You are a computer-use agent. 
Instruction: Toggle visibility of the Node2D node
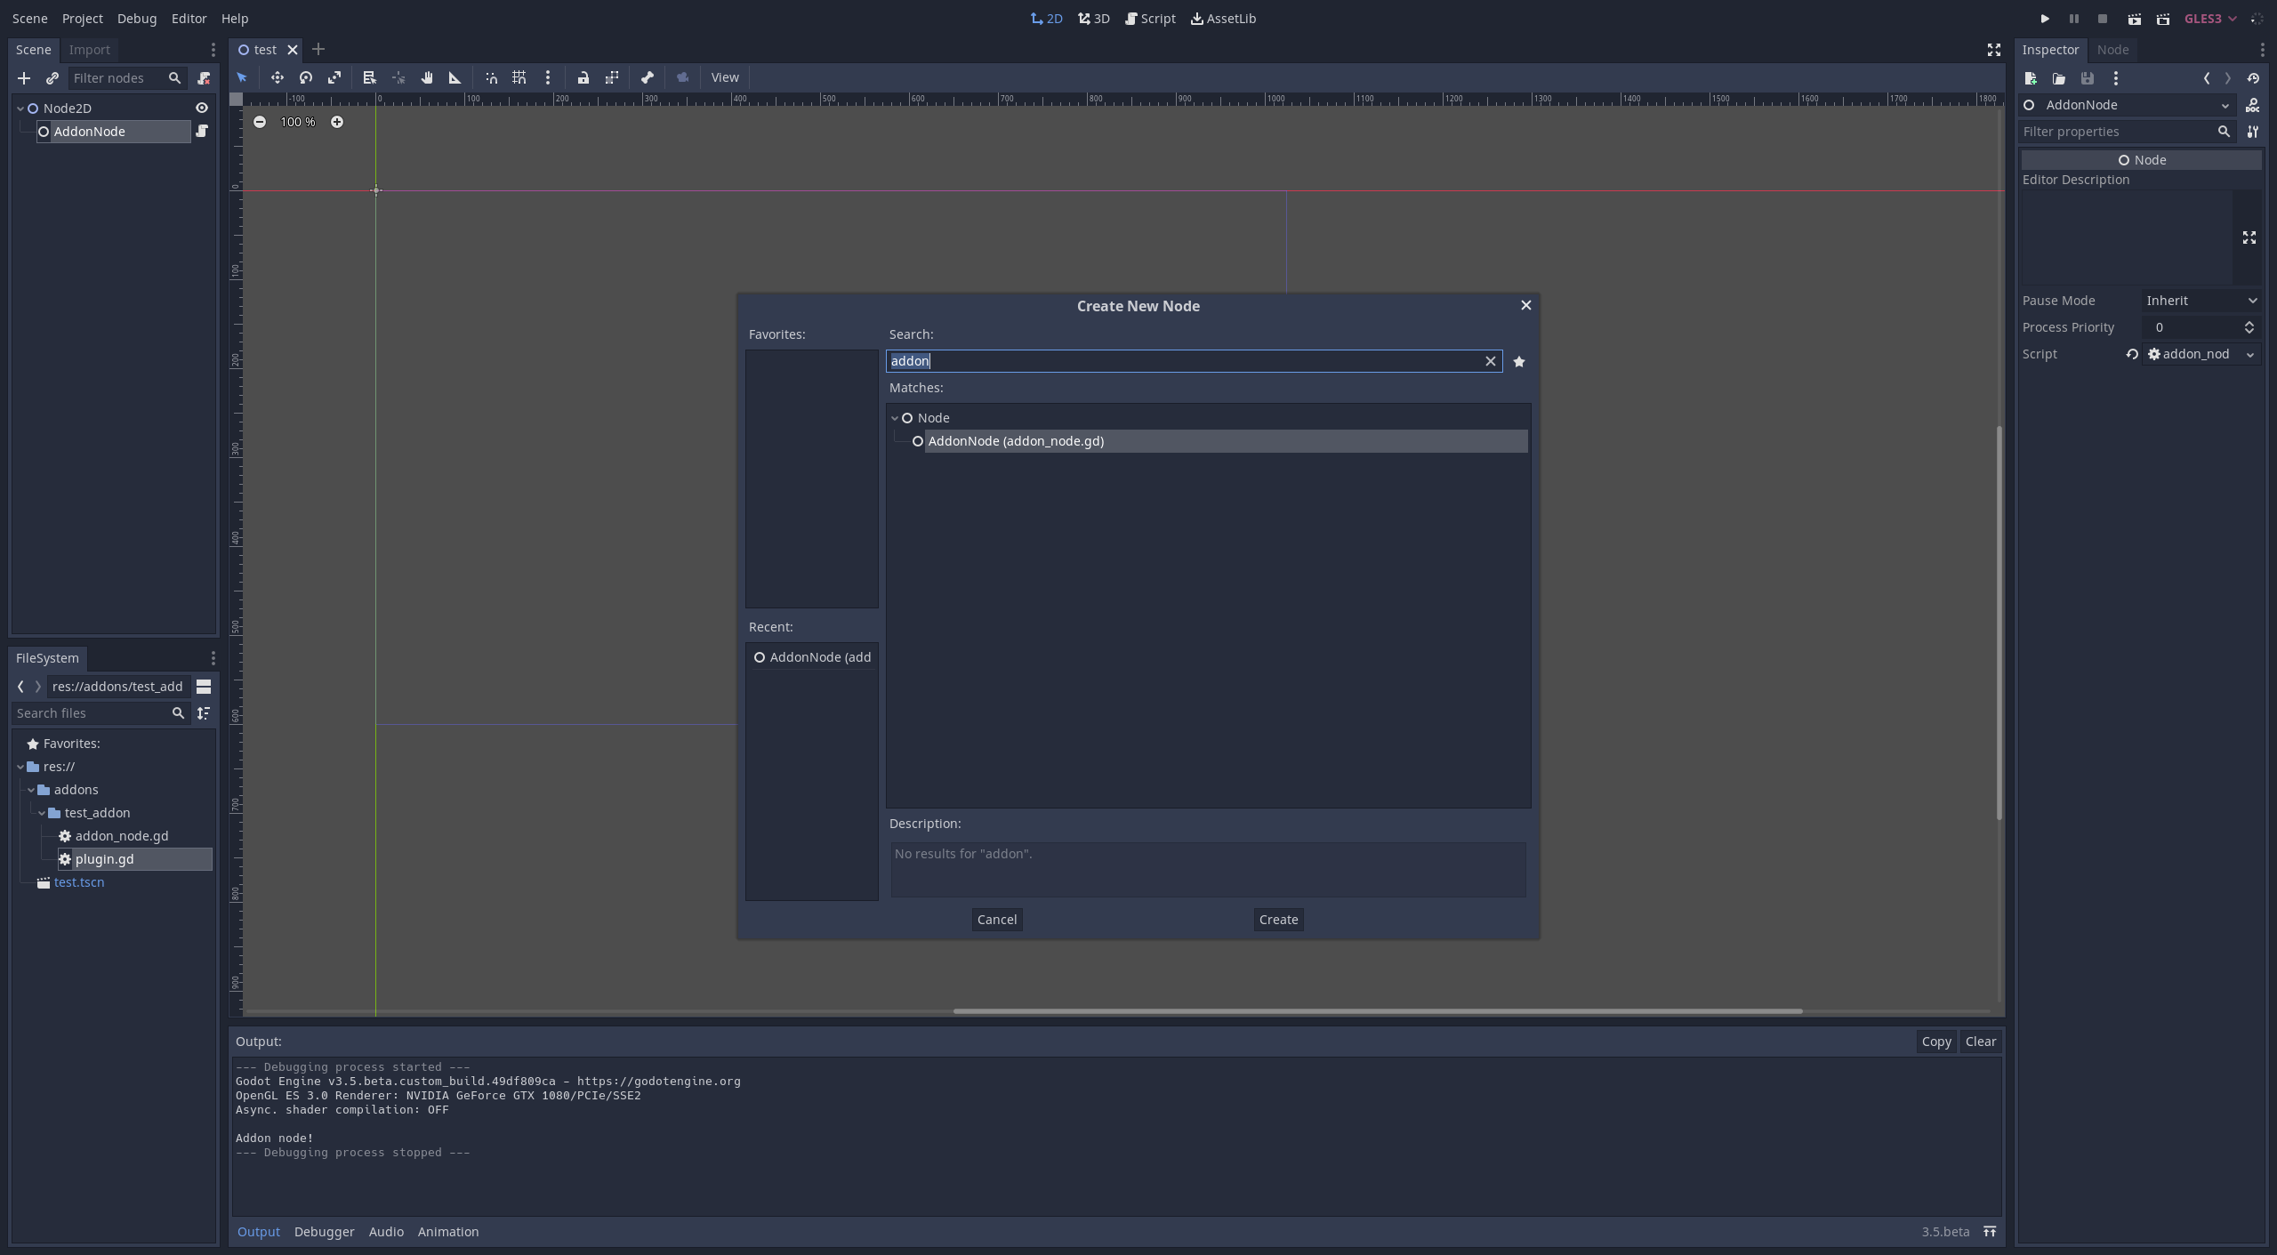pos(202,108)
